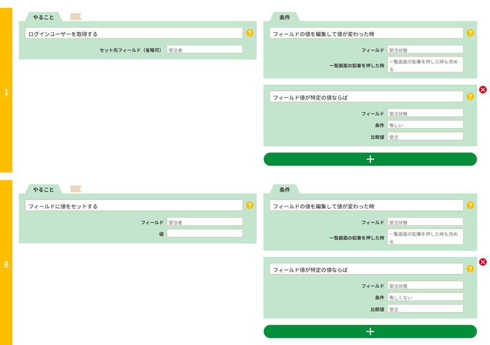Open help for row 8's 値が変わった時 condition
Screen dimensions: 490x345
tap(470, 206)
